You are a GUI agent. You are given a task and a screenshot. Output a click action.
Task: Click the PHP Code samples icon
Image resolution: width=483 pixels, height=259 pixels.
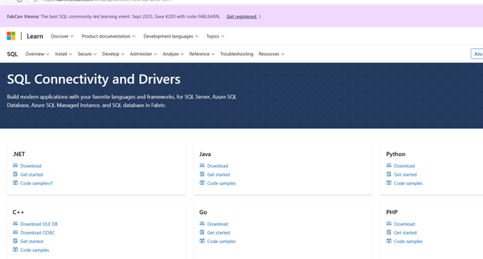coord(389,241)
